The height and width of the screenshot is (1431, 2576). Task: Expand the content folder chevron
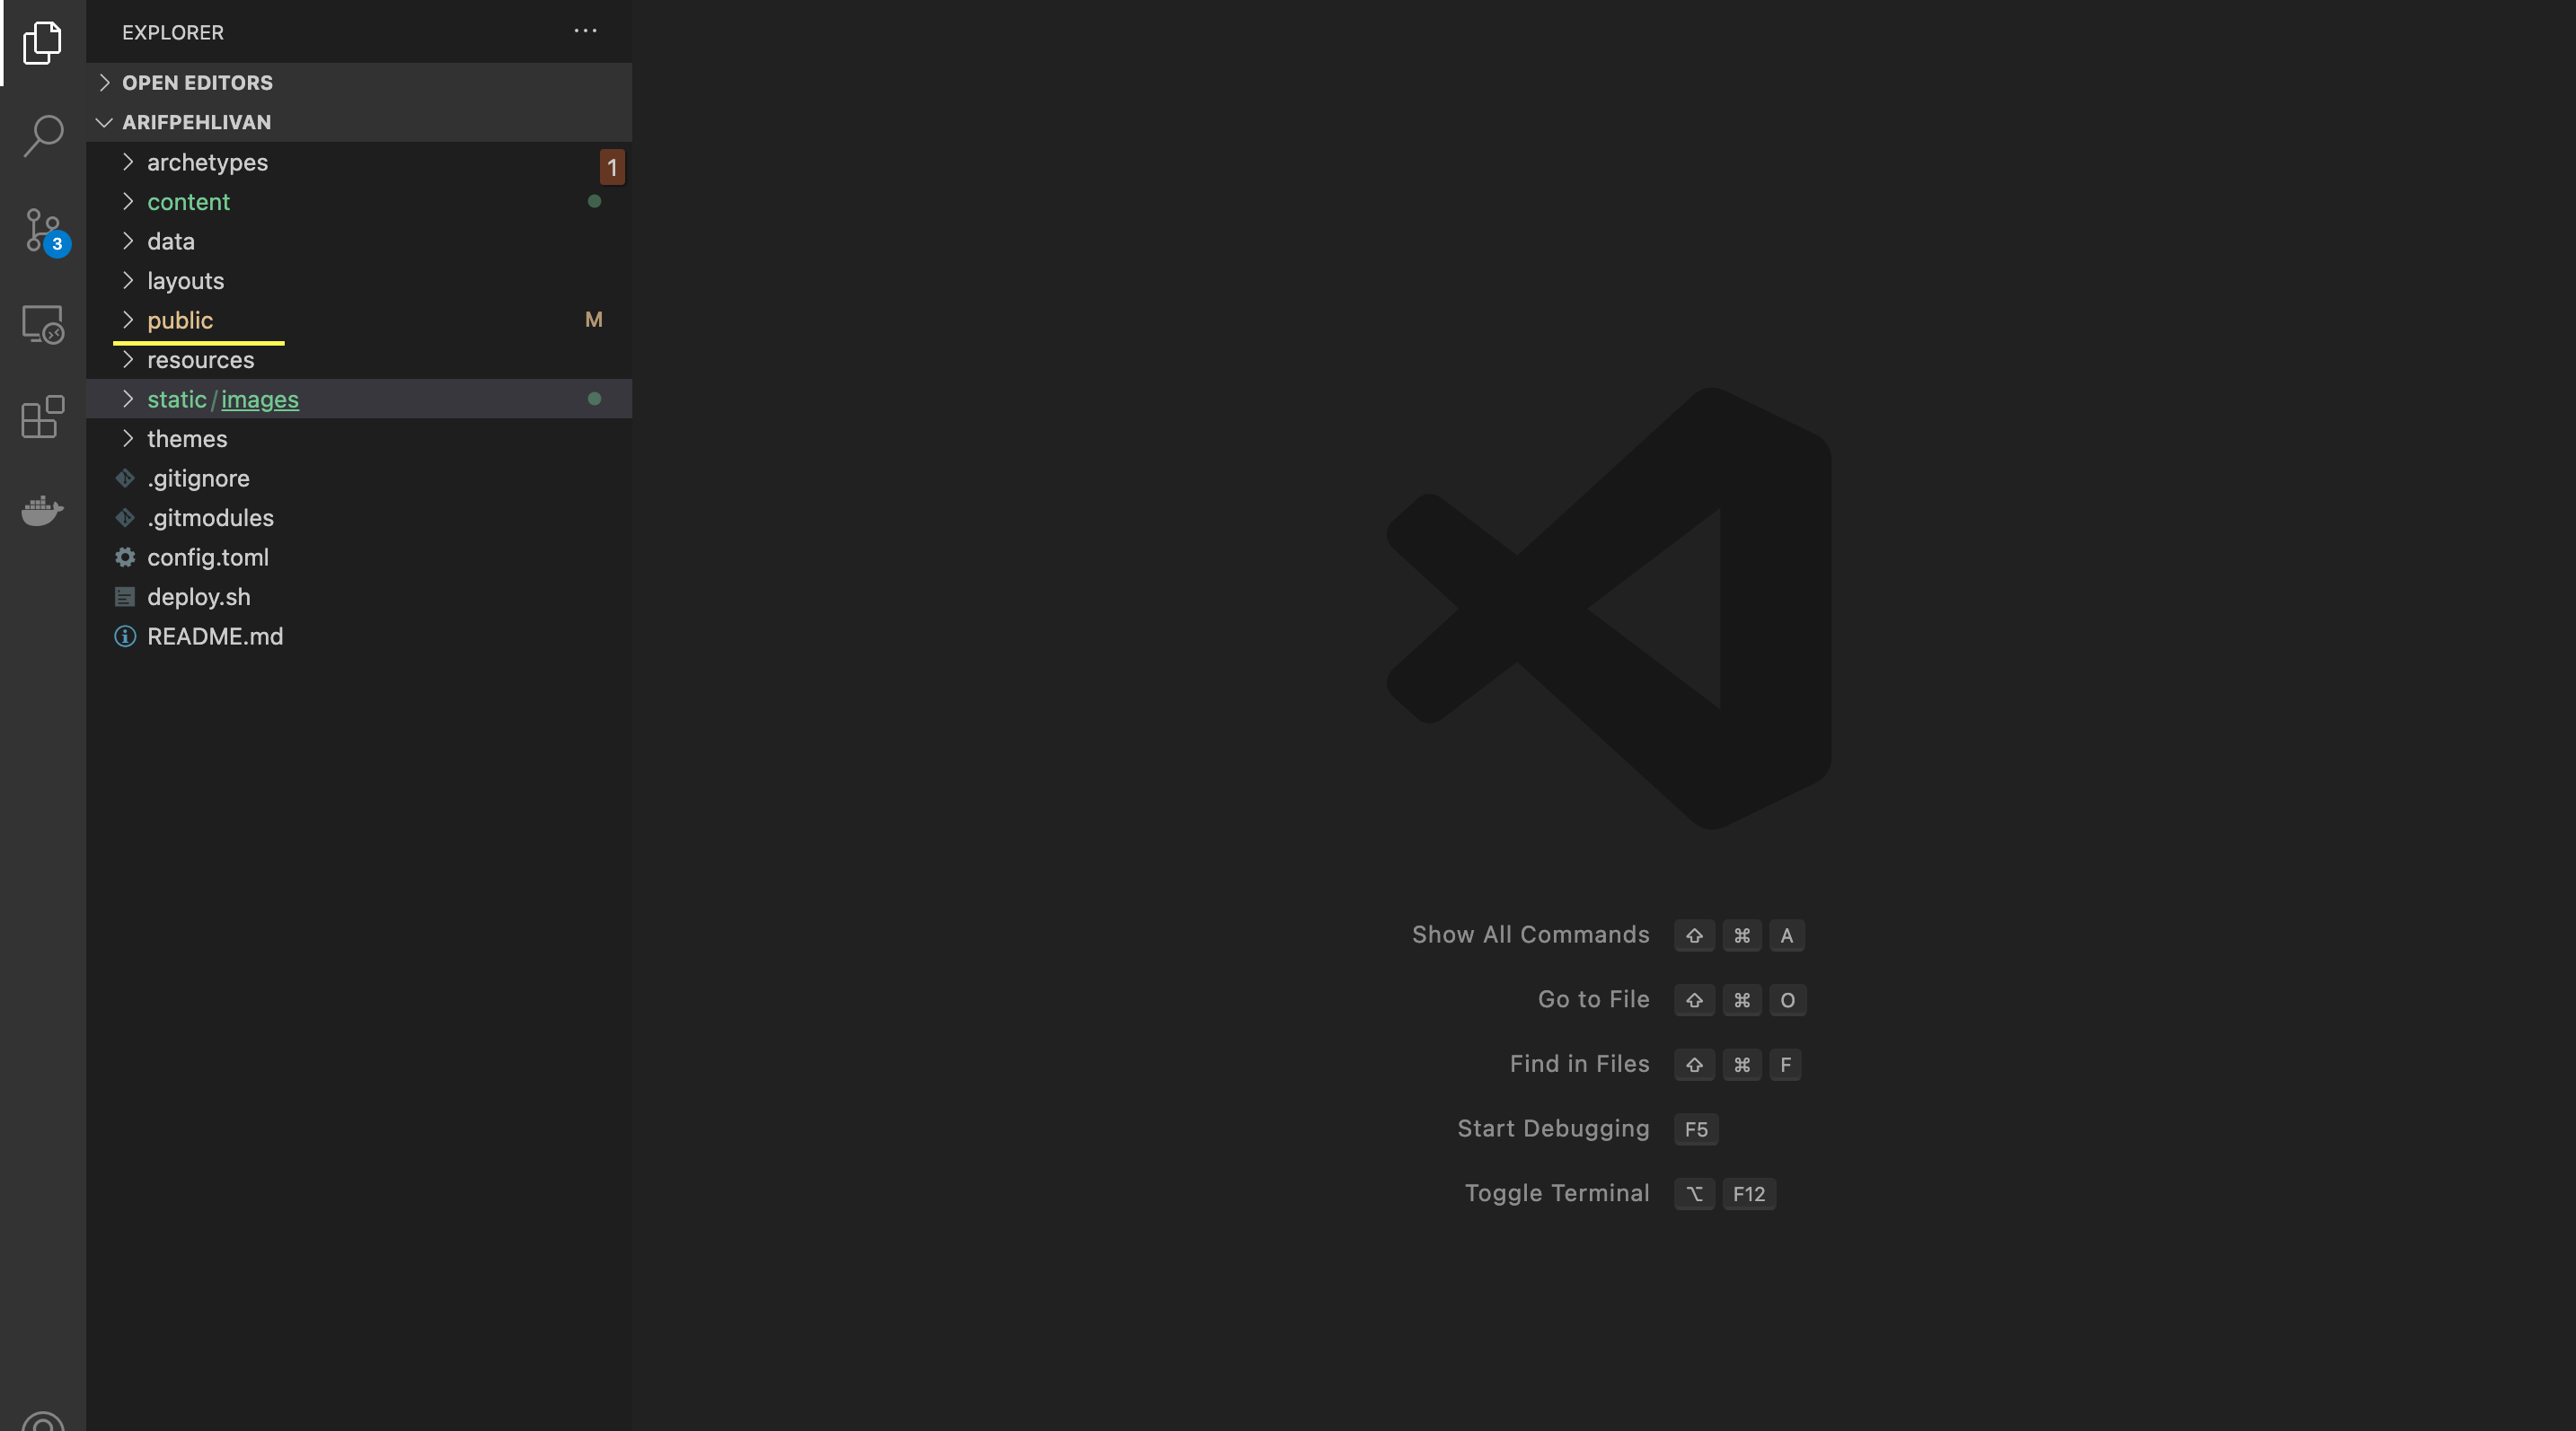(x=127, y=202)
